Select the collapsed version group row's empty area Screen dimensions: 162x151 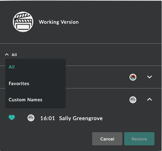click(97, 77)
